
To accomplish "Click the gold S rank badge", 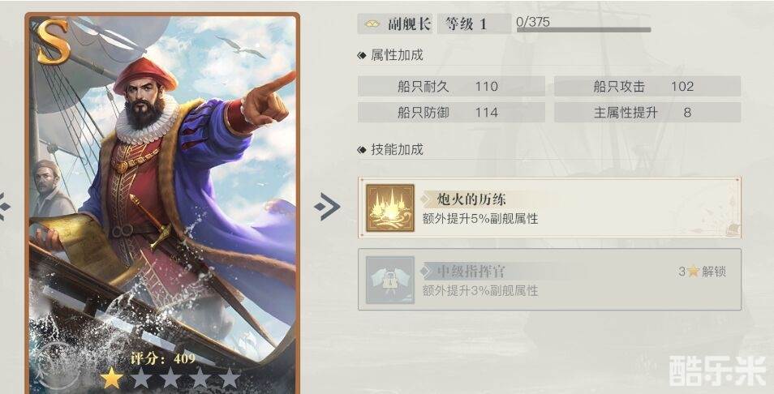I will tap(52, 41).
